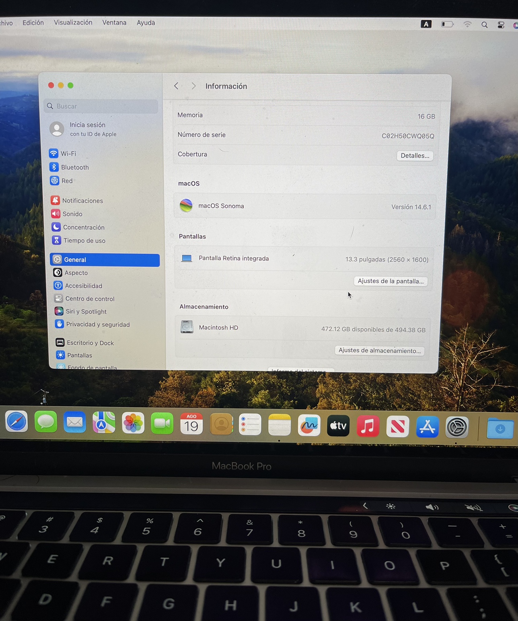Open Accesibilidad settings

(x=78, y=286)
